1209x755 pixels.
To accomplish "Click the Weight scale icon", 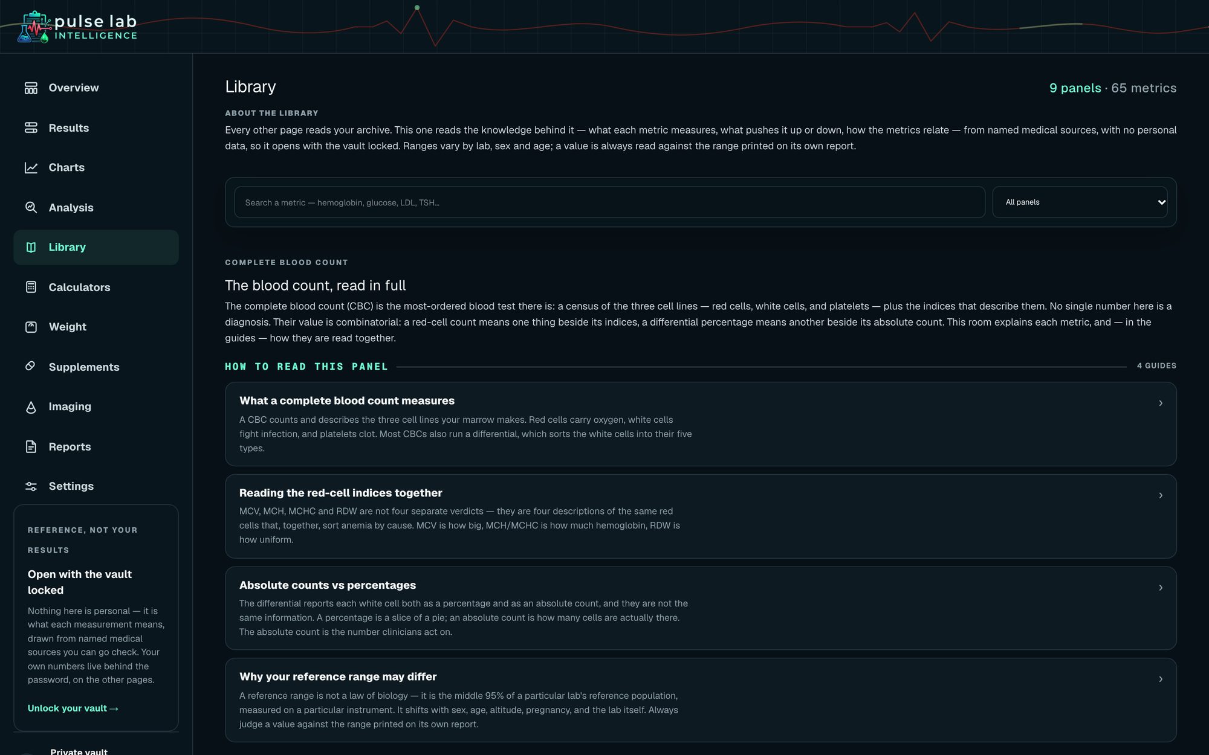I will pyautogui.click(x=31, y=327).
